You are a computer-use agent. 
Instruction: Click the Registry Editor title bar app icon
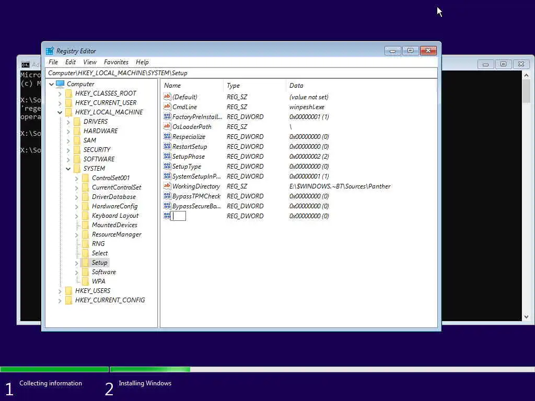coord(50,51)
